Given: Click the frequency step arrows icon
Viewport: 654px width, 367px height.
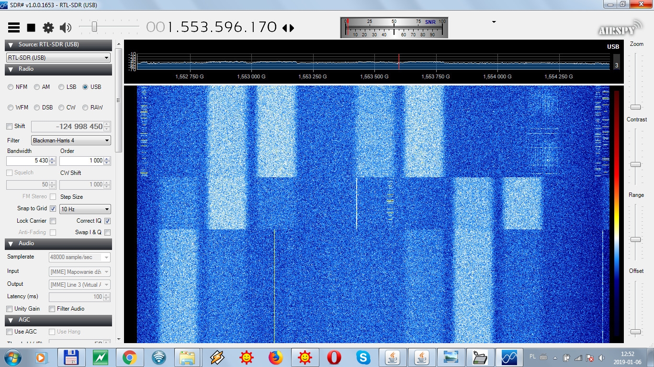Looking at the screenshot, I should click(x=288, y=28).
